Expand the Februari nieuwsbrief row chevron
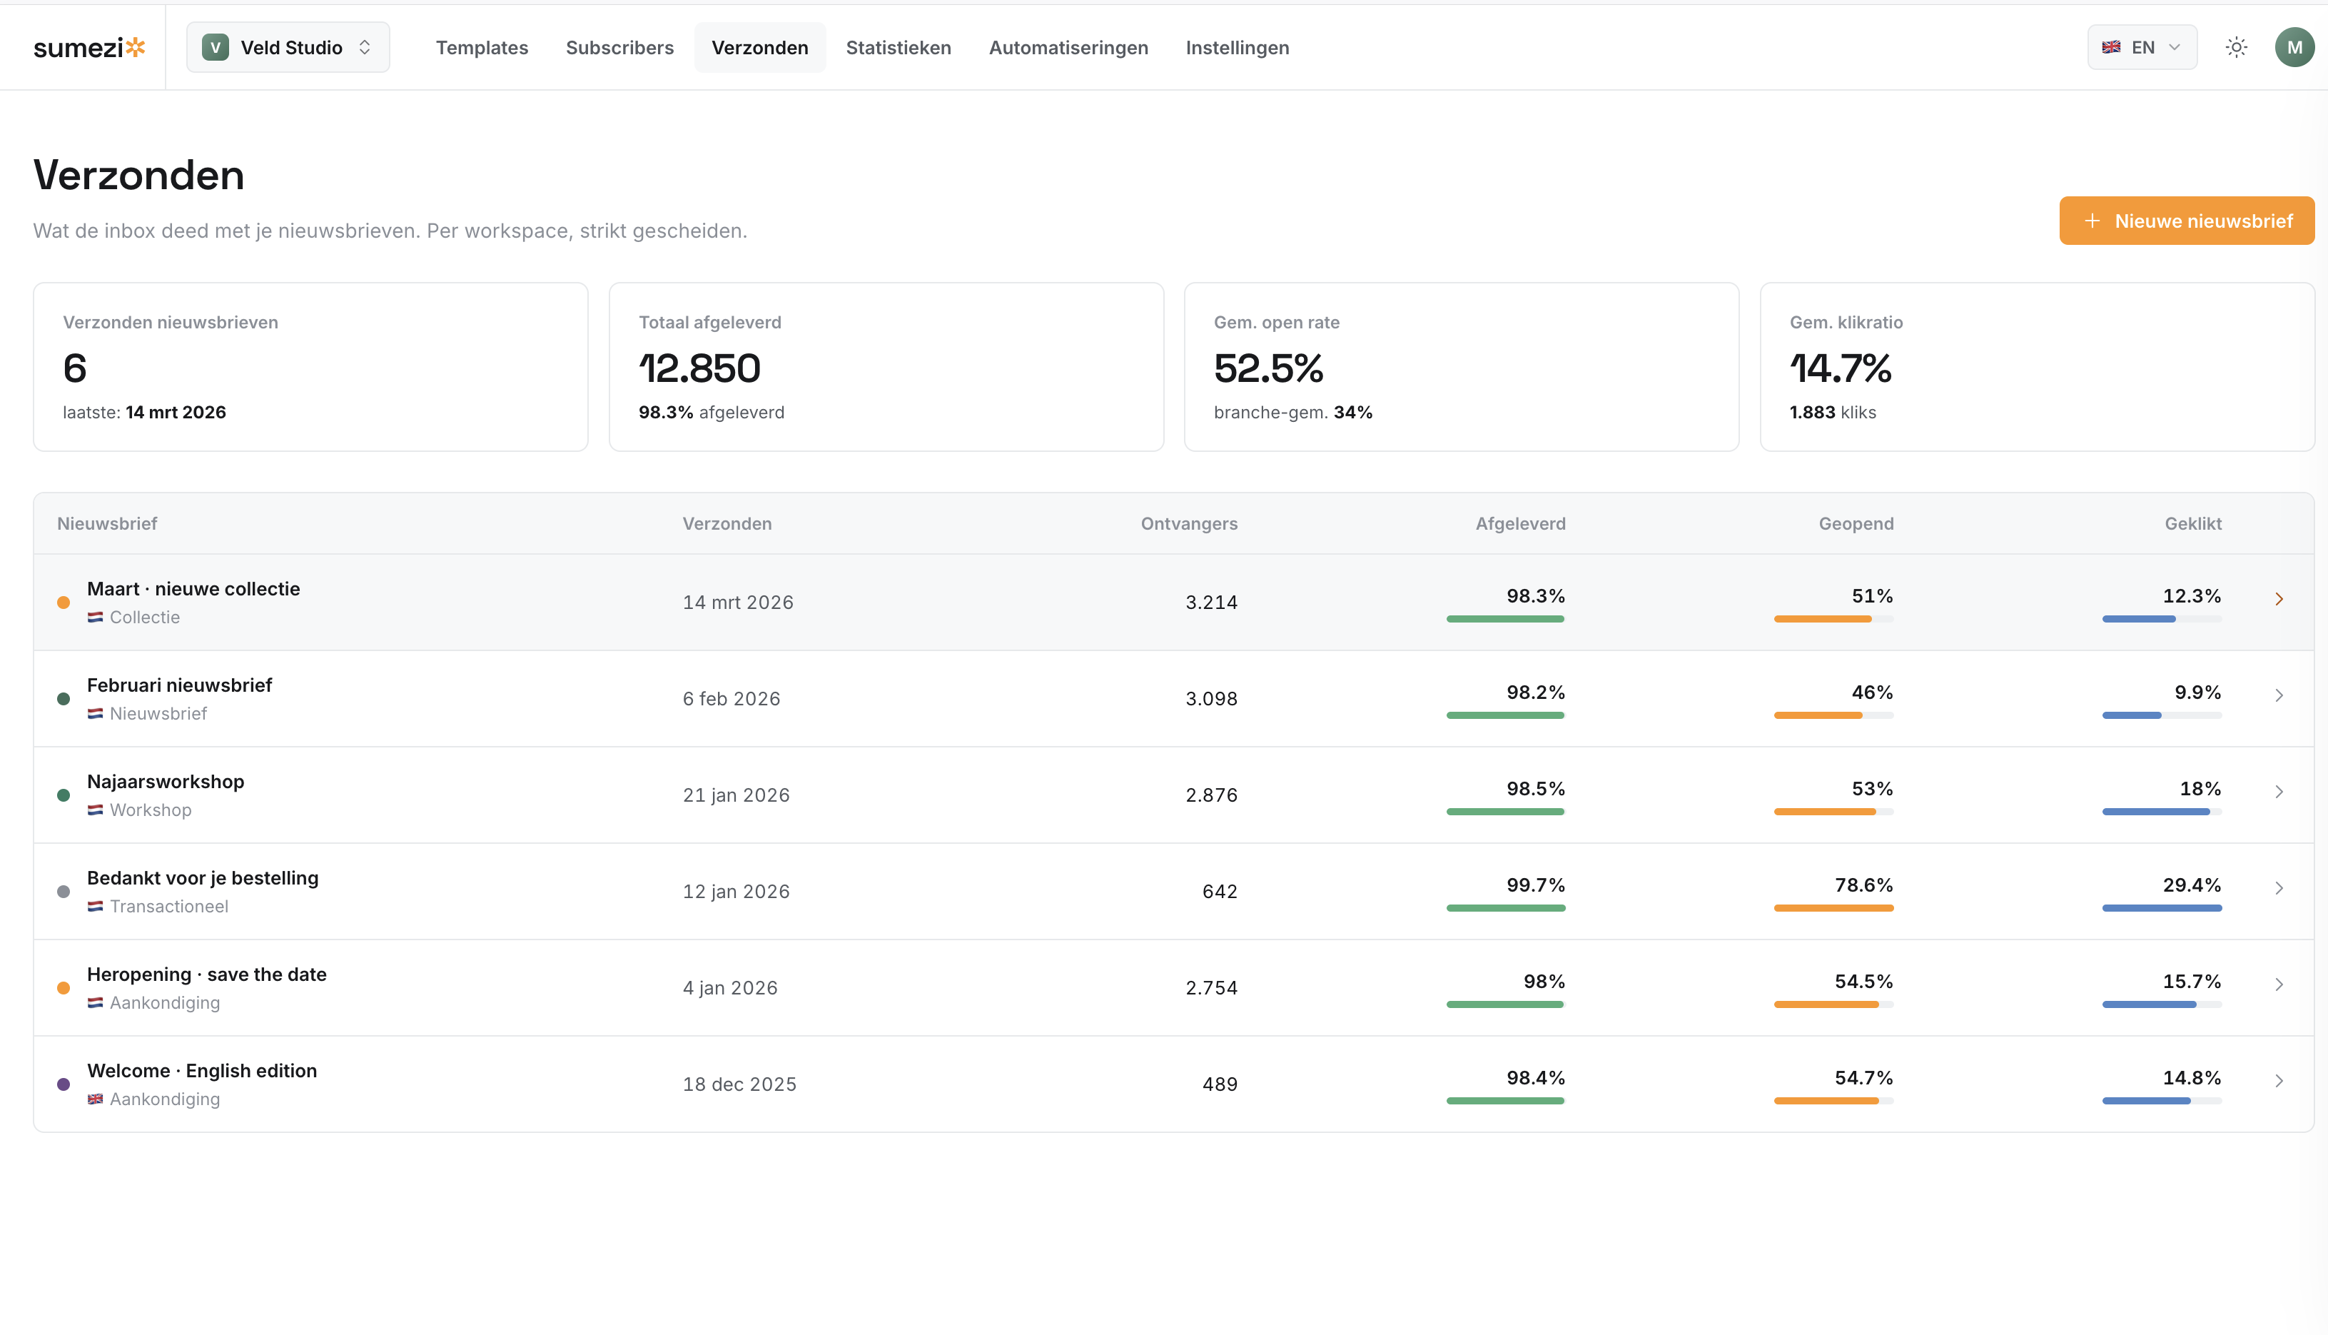This screenshot has height=1335, width=2328. coord(2279,695)
